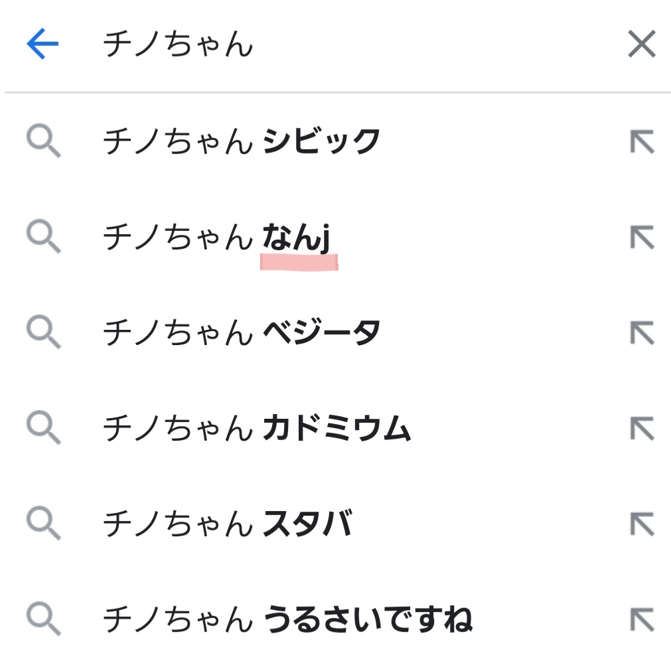Click magnifier icon beside シビック suggestion
This screenshot has height=671, width=671.
click(44, 141)
